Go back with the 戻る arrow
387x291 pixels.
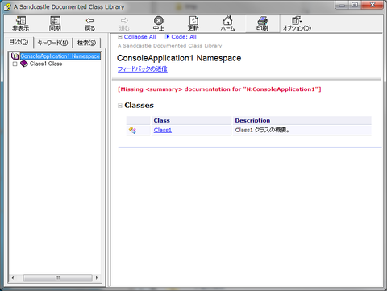coord(89,23)
